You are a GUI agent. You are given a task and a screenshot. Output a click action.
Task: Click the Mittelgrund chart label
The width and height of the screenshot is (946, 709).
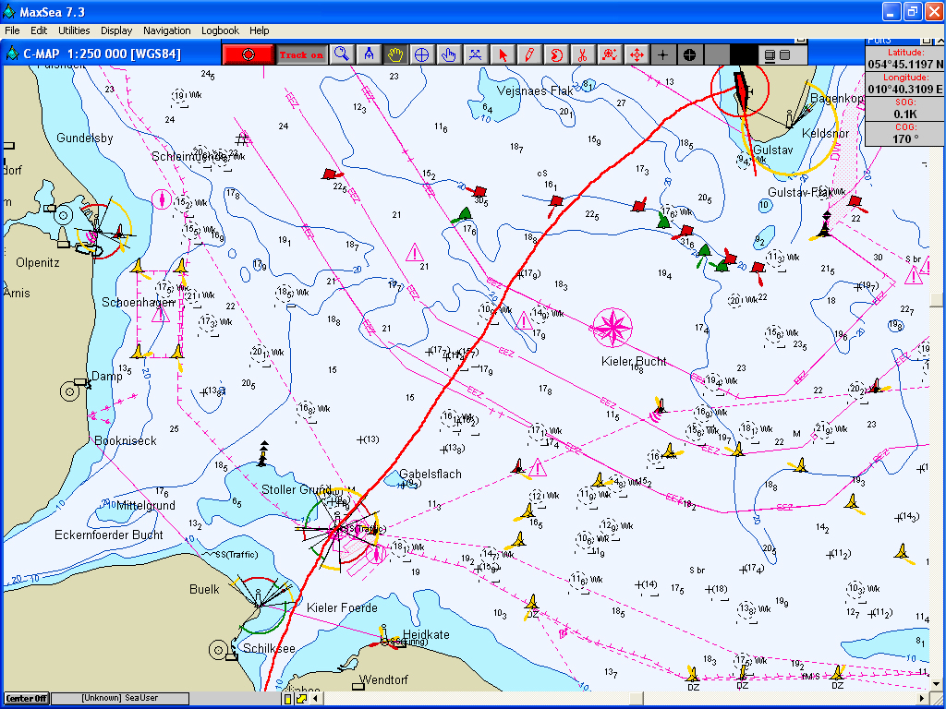[x=145, y=505]
